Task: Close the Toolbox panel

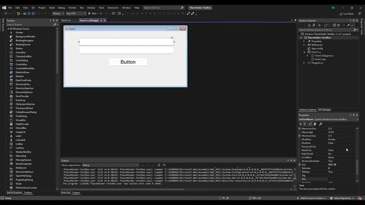Action: (x=57, y=20)
